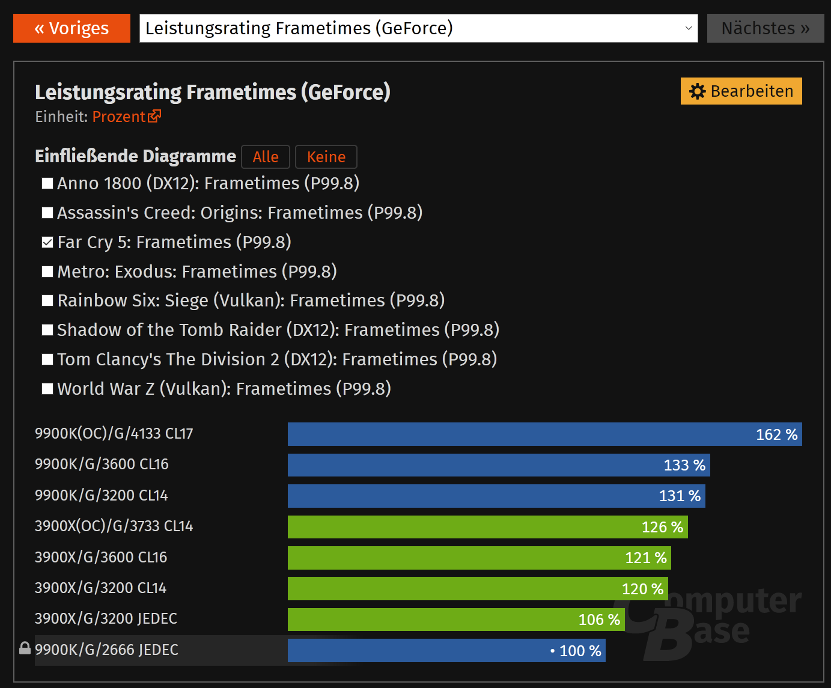The width and height of the screenshot is (831, 688).
Task: Click the 131 % bar for 9900K/G/3200 CL14
Action: click(496, 496)
